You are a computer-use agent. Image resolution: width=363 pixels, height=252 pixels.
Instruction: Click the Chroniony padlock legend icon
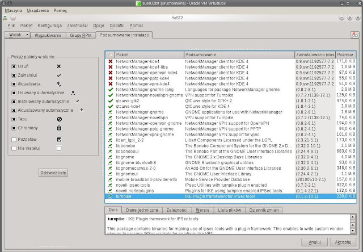tap(59, 128)
